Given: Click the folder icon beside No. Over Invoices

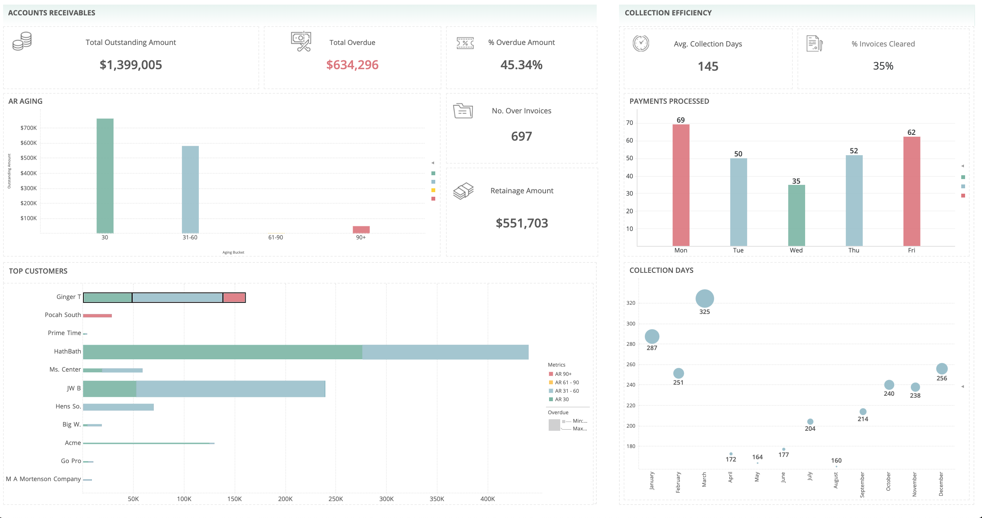Looking at the screenshot, I should tap(463, 111).
